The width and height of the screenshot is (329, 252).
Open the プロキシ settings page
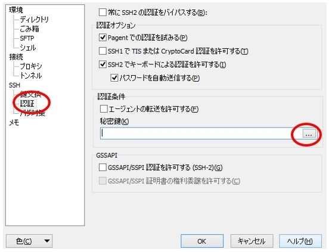tap(31, 66)
